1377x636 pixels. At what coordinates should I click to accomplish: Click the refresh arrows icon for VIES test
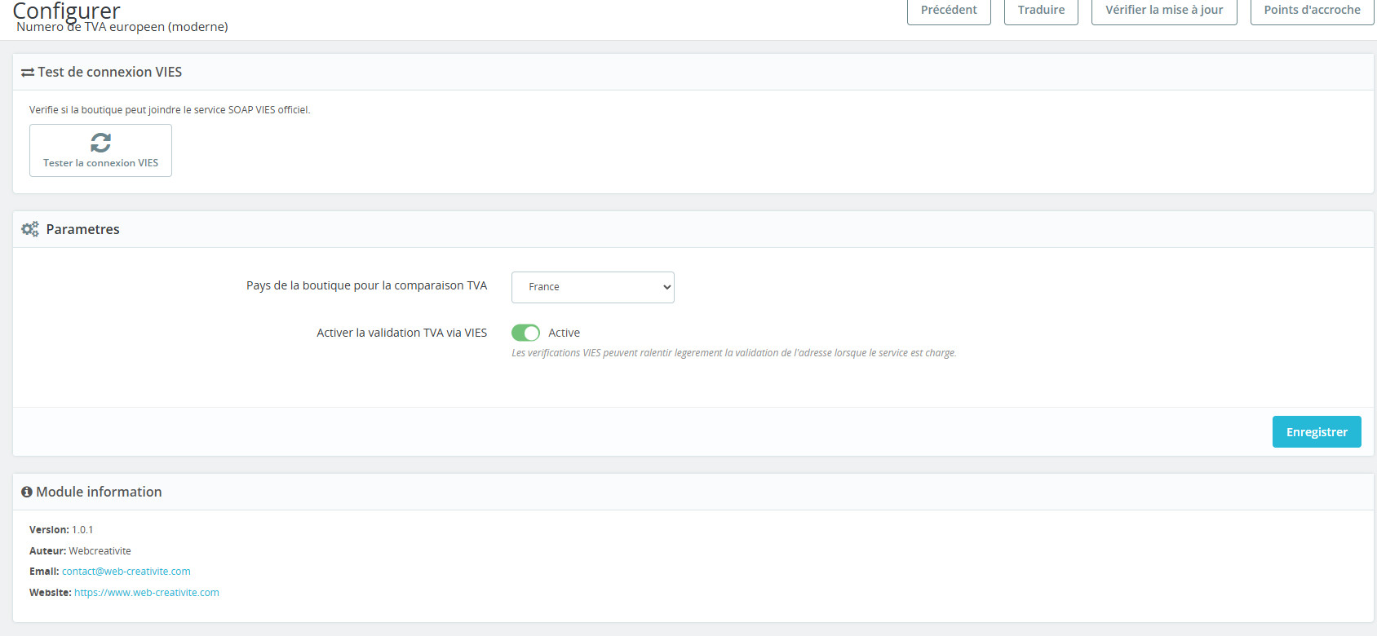[x=100, y=143]
